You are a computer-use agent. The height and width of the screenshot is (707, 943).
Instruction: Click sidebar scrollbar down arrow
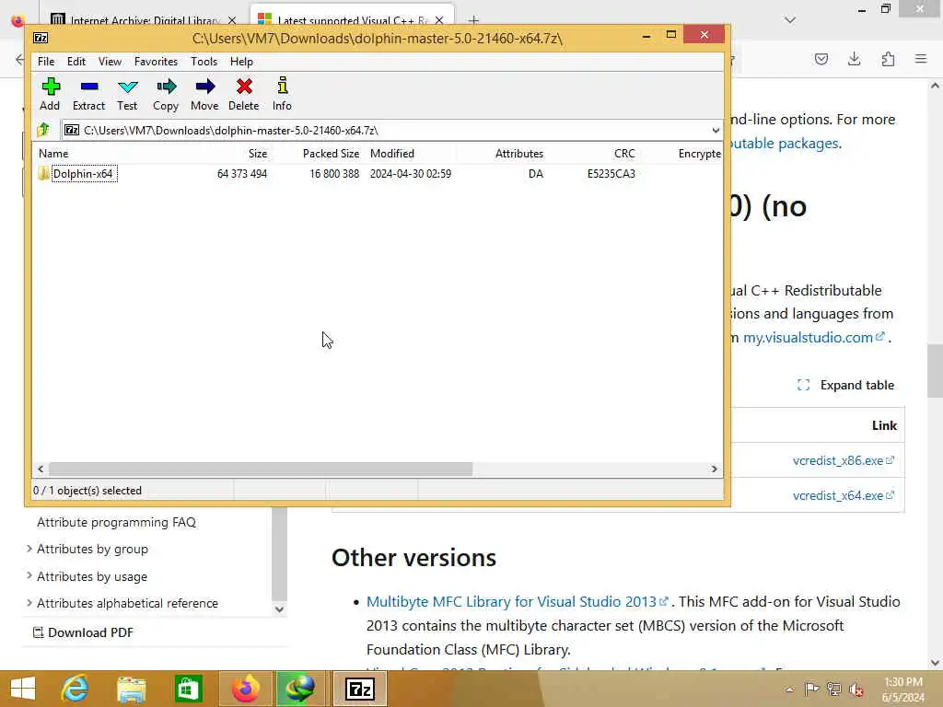pyautogui.click(x=279, y=609)
